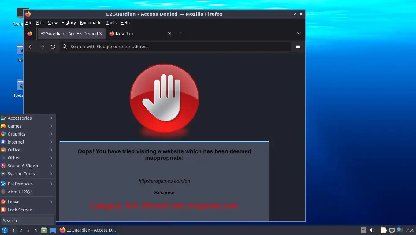Open the Help menu
Image resolution: width=416 pixels, height=235 pixels.
click(x=125, y=23)
